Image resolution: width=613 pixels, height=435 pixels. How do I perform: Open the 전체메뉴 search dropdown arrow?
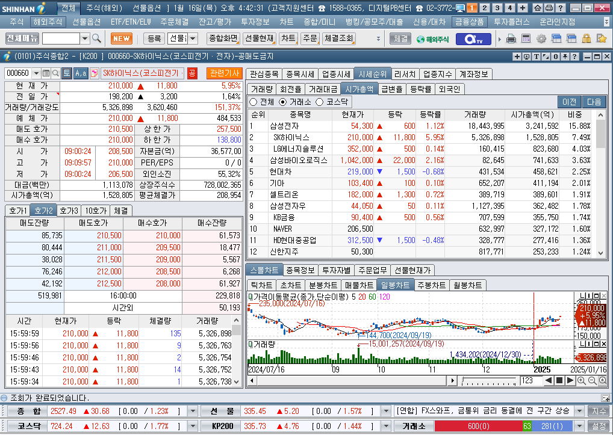[x=85, y=39]
